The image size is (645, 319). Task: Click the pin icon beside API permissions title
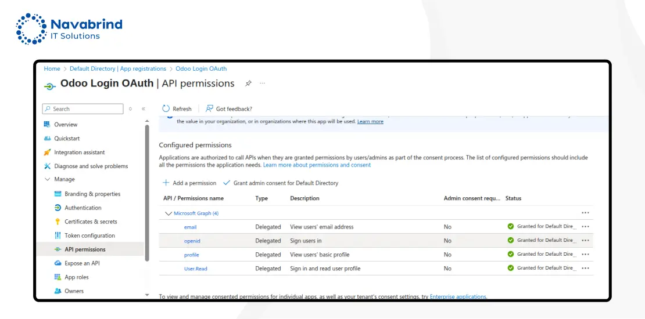[x=248, y=84]
